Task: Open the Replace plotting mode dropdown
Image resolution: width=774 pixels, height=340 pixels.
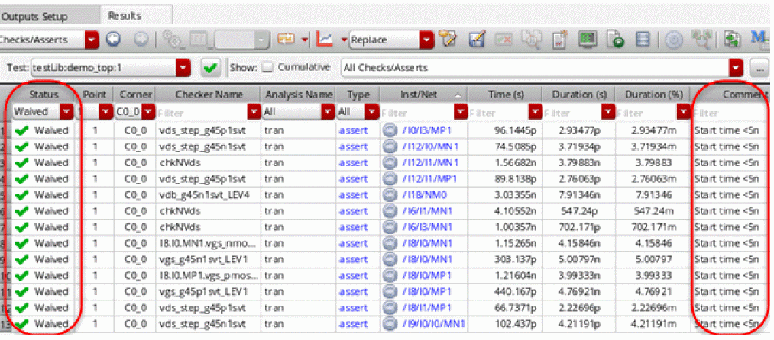Action: pyautogui.click(x=427, y=40)
